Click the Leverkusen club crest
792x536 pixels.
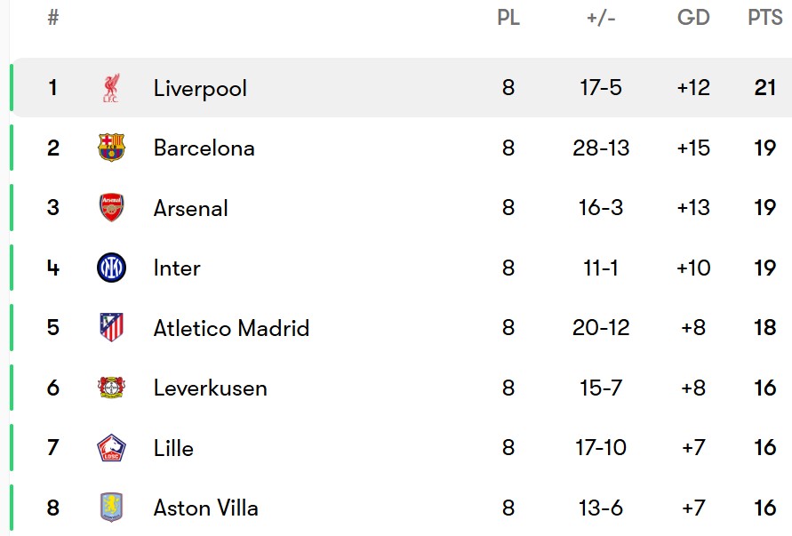click(111, 388)
